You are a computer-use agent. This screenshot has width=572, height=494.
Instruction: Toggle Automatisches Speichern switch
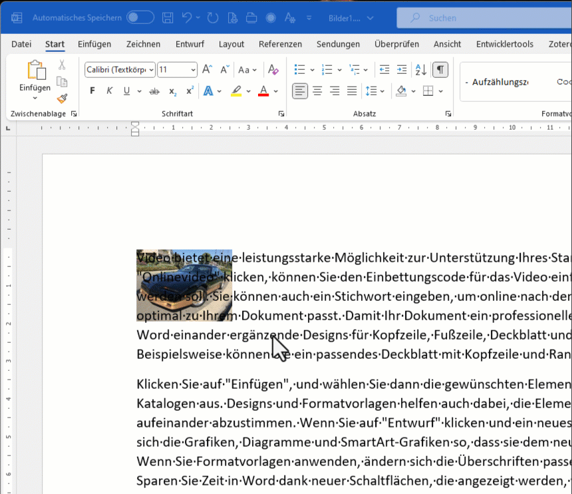tap(140, 18)
